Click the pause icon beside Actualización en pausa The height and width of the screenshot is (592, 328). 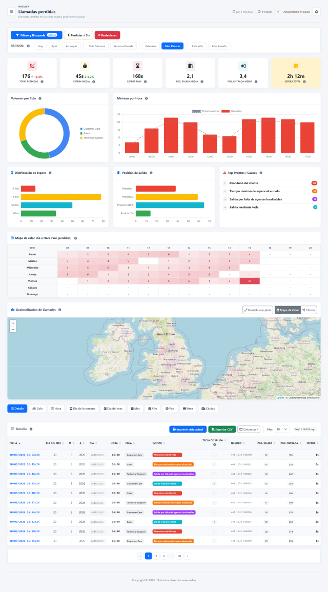click(x=278, y=12)
